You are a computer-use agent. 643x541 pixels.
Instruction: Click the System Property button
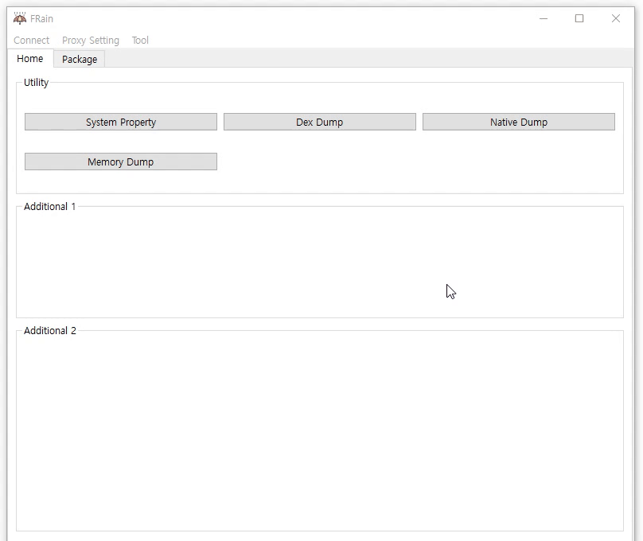click(x=121, y=123)
